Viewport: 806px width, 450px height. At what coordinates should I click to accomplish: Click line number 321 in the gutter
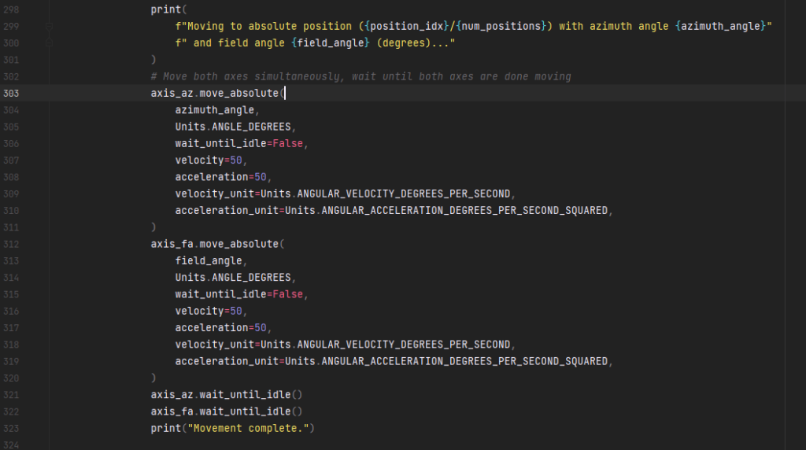click(11, 395)
